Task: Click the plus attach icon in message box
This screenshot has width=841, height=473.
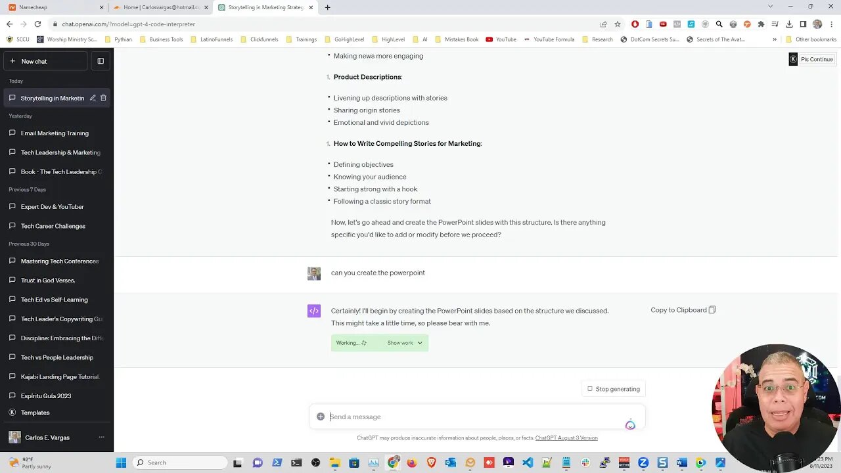Action: [321, 417]
